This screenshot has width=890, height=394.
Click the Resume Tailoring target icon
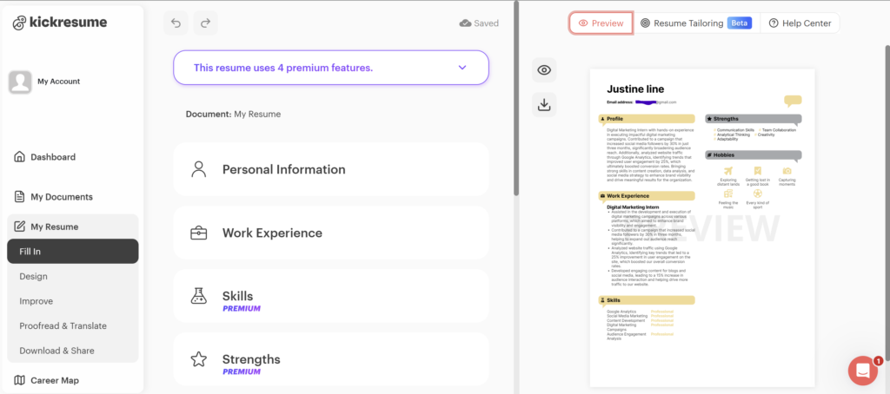[646, 23]
